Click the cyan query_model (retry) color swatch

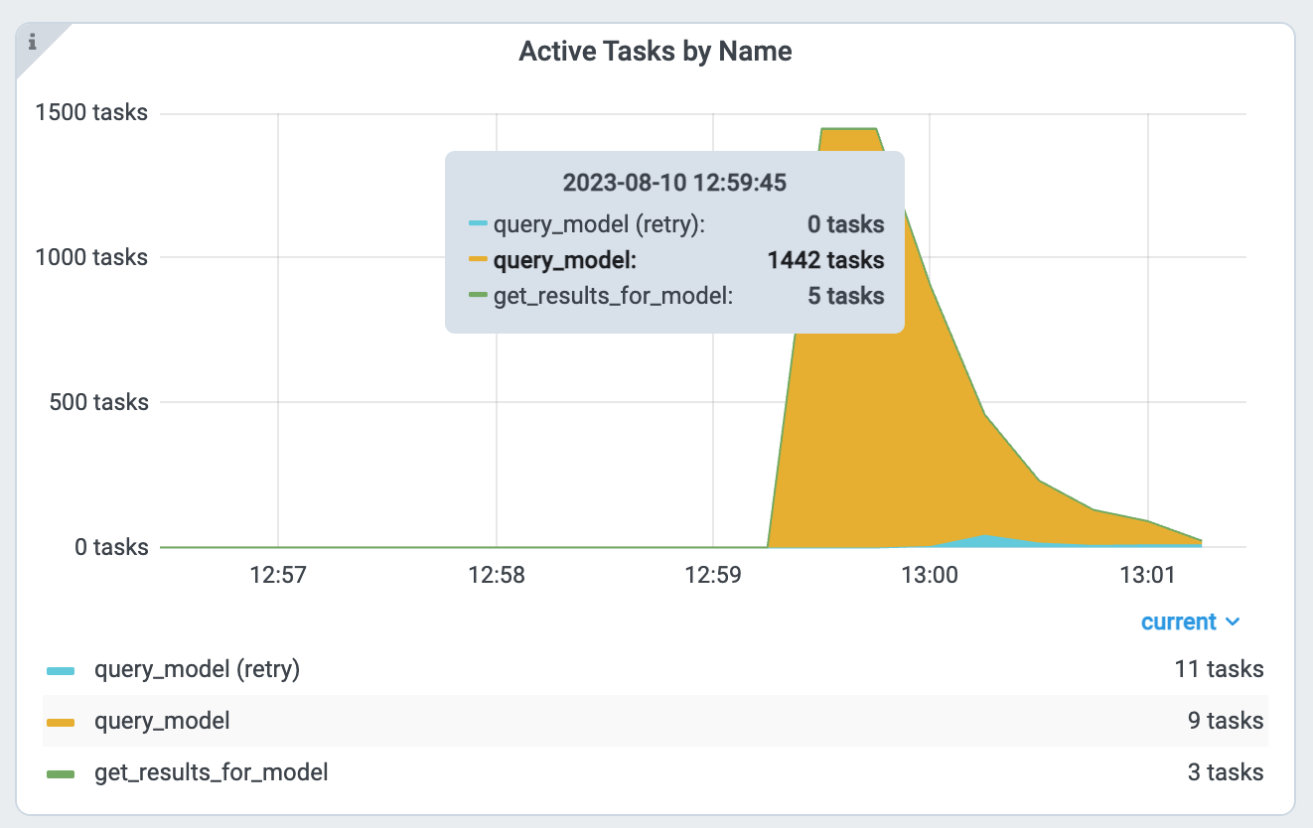(x=62, y=671)
